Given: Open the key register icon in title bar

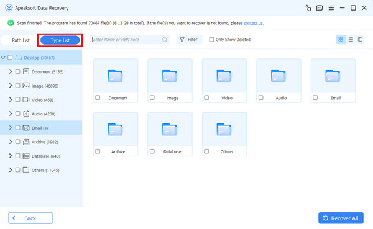Looking at the screenshot, I should [308, 8].
